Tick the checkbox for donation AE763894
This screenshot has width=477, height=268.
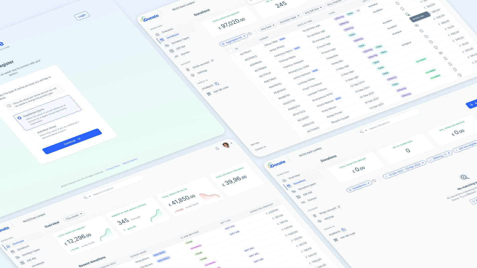(249, 72)
